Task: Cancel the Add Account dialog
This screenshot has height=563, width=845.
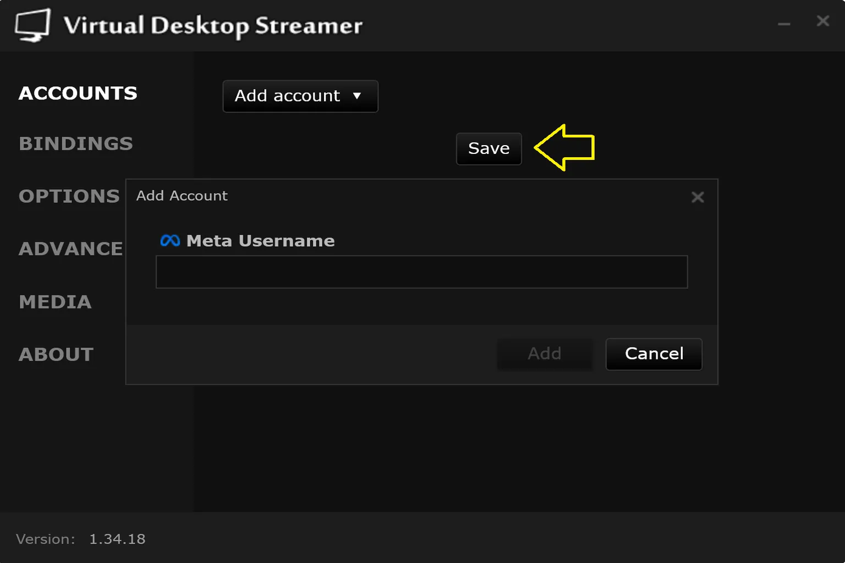Action: [654, 354]
